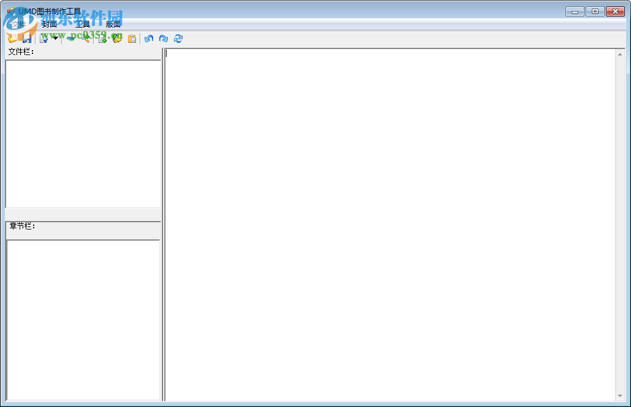
Task: Close the UMD图书制作工具 window
Action: point(615,11)
